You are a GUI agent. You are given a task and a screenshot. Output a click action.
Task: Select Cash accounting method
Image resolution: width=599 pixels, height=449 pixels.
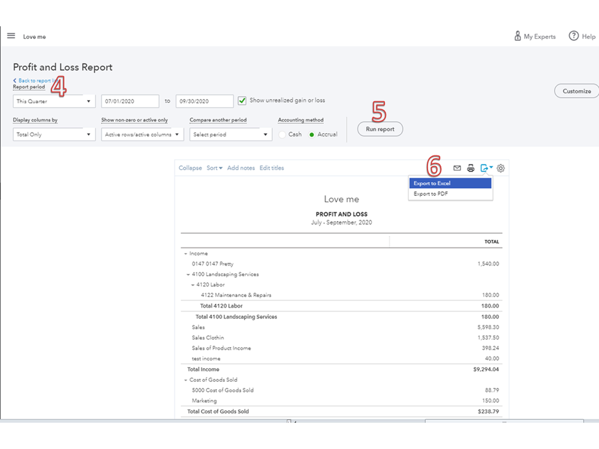[282, 135]
